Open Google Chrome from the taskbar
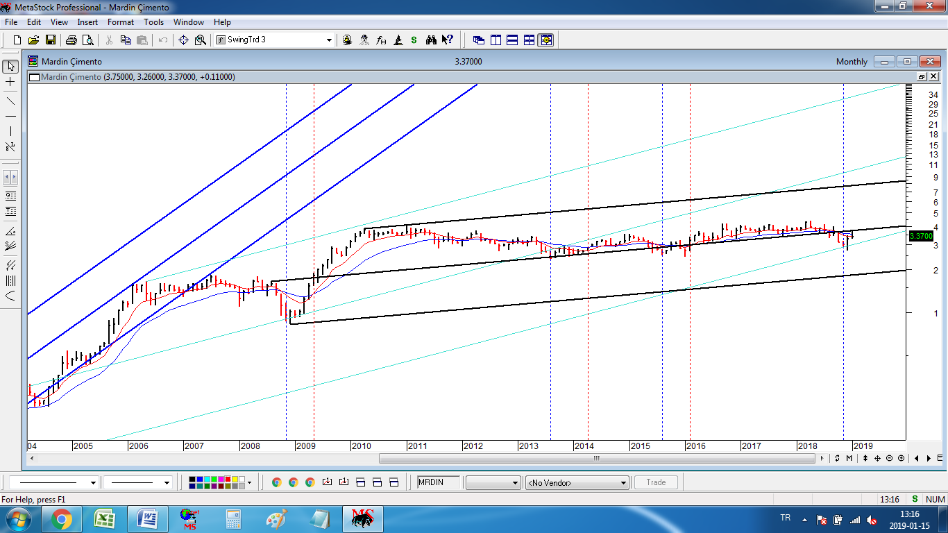Screen dimensions: 948x533 (x=61, y=519)
